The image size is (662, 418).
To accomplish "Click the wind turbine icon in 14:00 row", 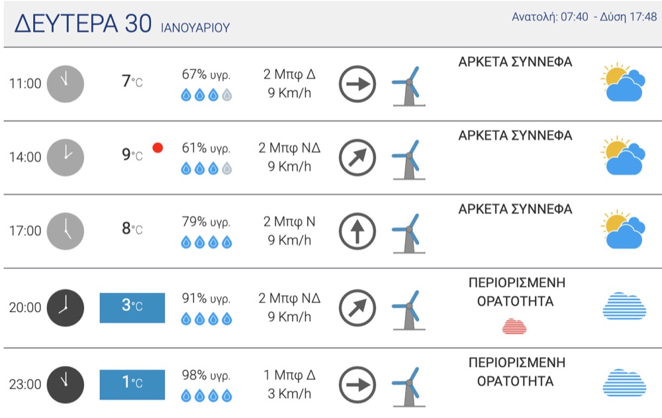I will click(408, 160).
